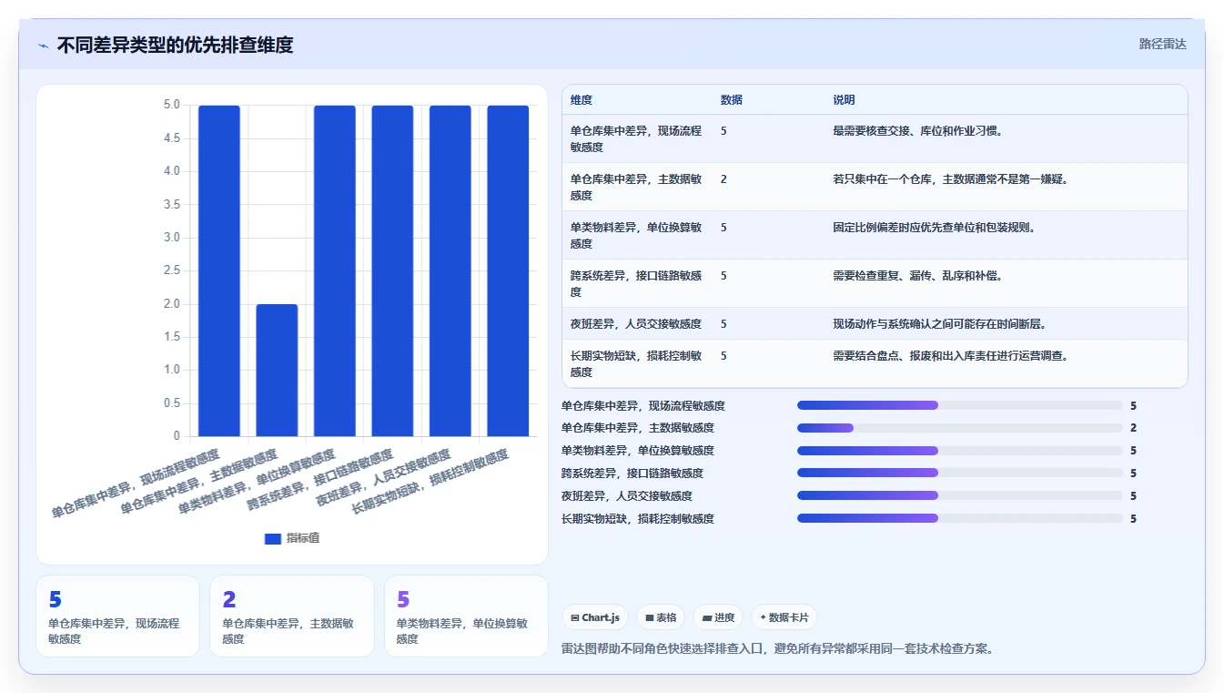Click the bar for 夜班差异，人员交接敏感度
The image size is (1224, 693).
[450, 270]
